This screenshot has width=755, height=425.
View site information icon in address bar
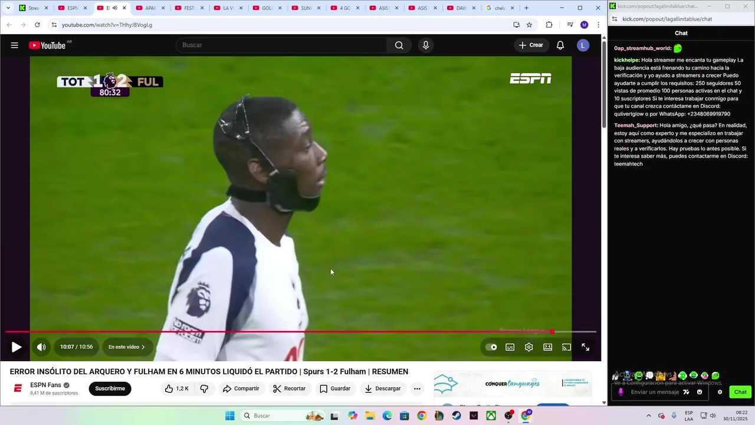pyautogui.click(x=54, y=25)
